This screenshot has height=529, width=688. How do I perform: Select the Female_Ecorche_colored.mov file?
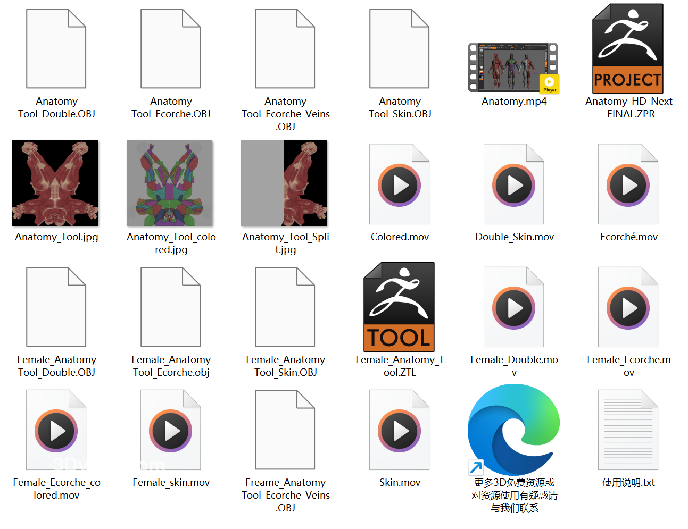click(56, 430)
